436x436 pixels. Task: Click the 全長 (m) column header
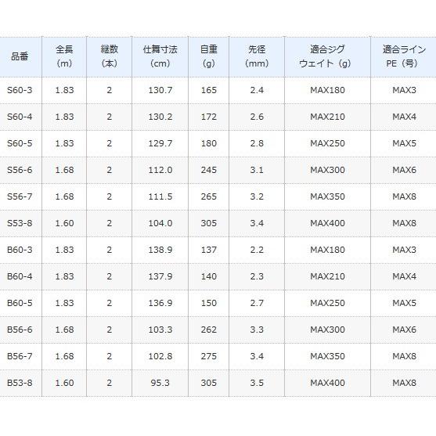64,56
